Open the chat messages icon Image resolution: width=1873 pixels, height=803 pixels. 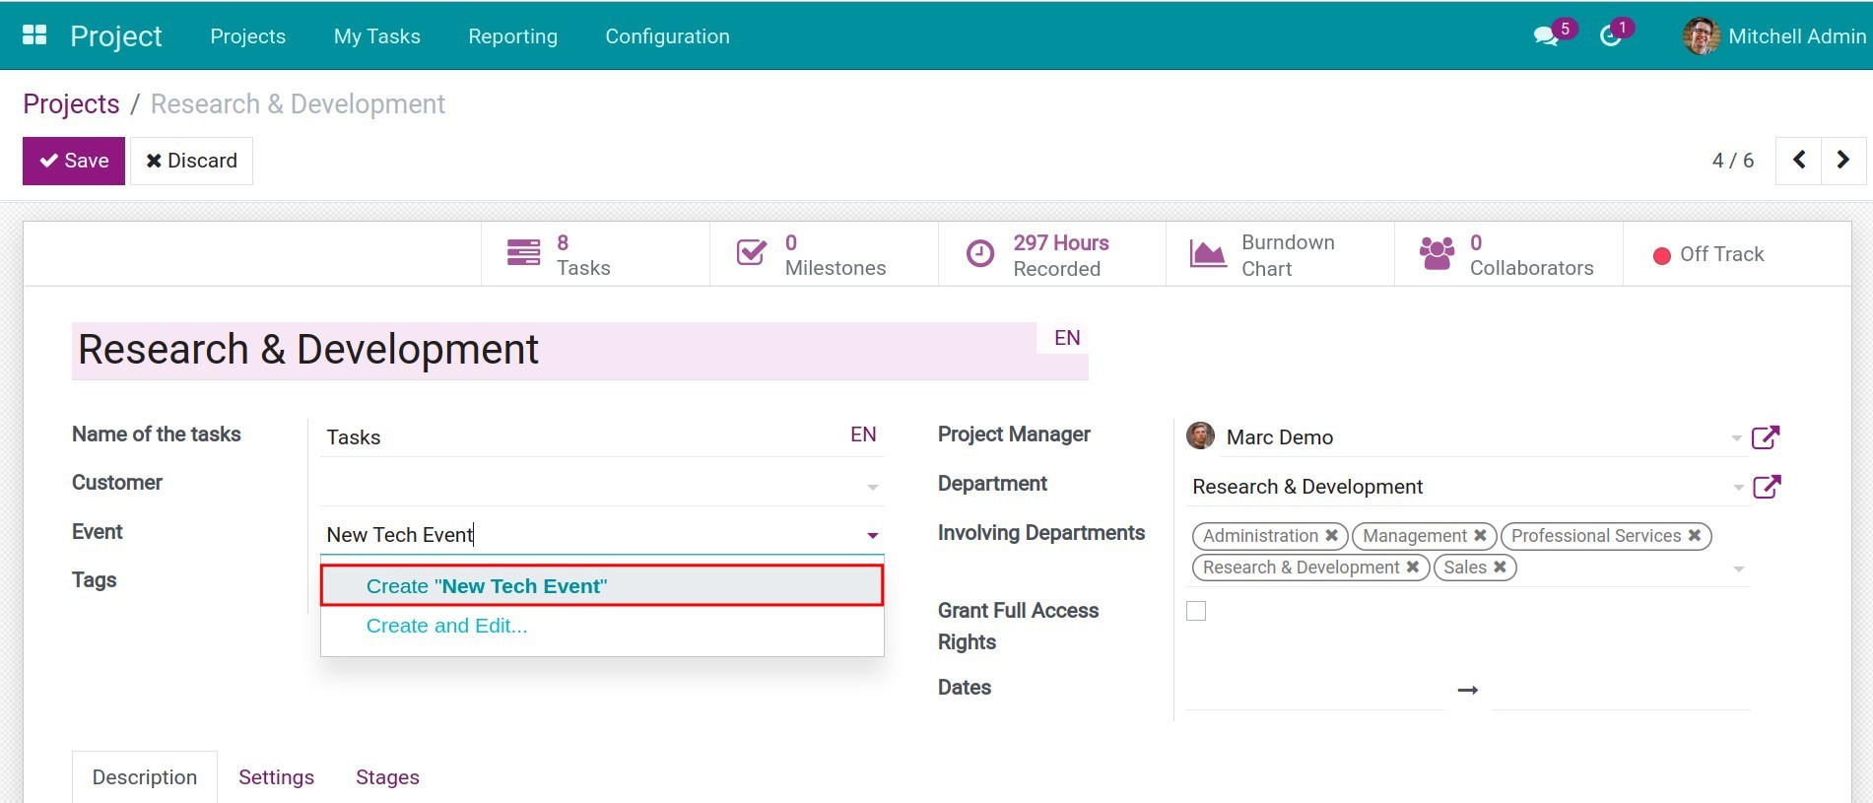(1546, 36)
